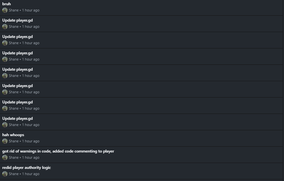Open the "redid player authority logic" commit
The height and width of the screenshot is (181, 284).
(27, 168)
